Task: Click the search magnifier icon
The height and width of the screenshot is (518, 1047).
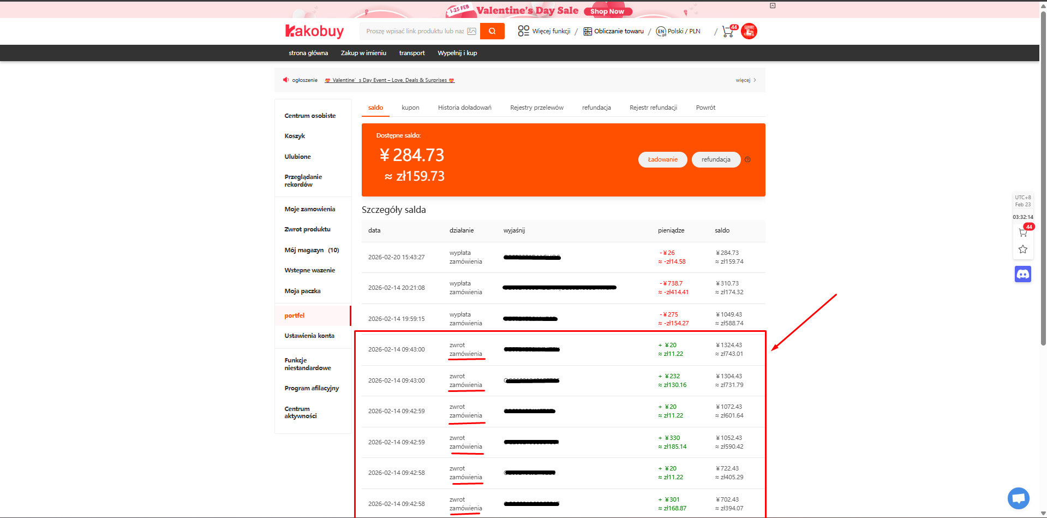Action: (492, 31)
